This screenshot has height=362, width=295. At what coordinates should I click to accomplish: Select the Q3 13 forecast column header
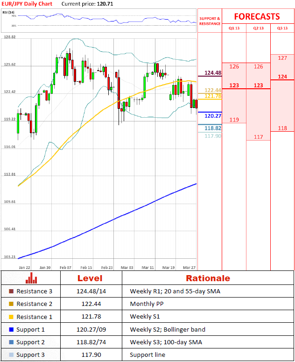click(282, 28)
